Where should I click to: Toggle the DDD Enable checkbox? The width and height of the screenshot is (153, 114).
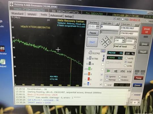coord(108,62)
